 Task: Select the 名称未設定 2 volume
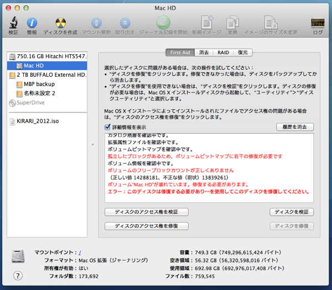point(47,93)
